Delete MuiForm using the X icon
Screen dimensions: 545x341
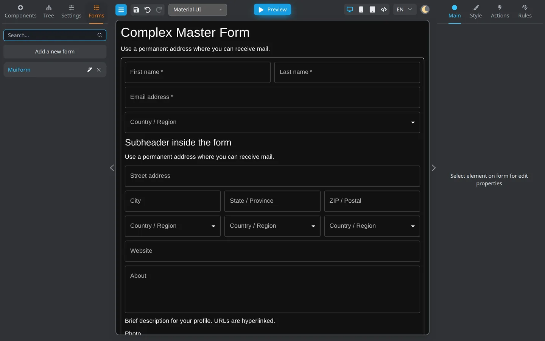[x=99, y=70]
